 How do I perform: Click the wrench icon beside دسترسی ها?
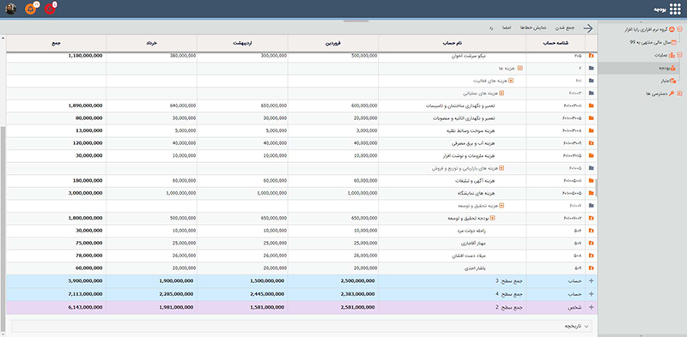672,93
